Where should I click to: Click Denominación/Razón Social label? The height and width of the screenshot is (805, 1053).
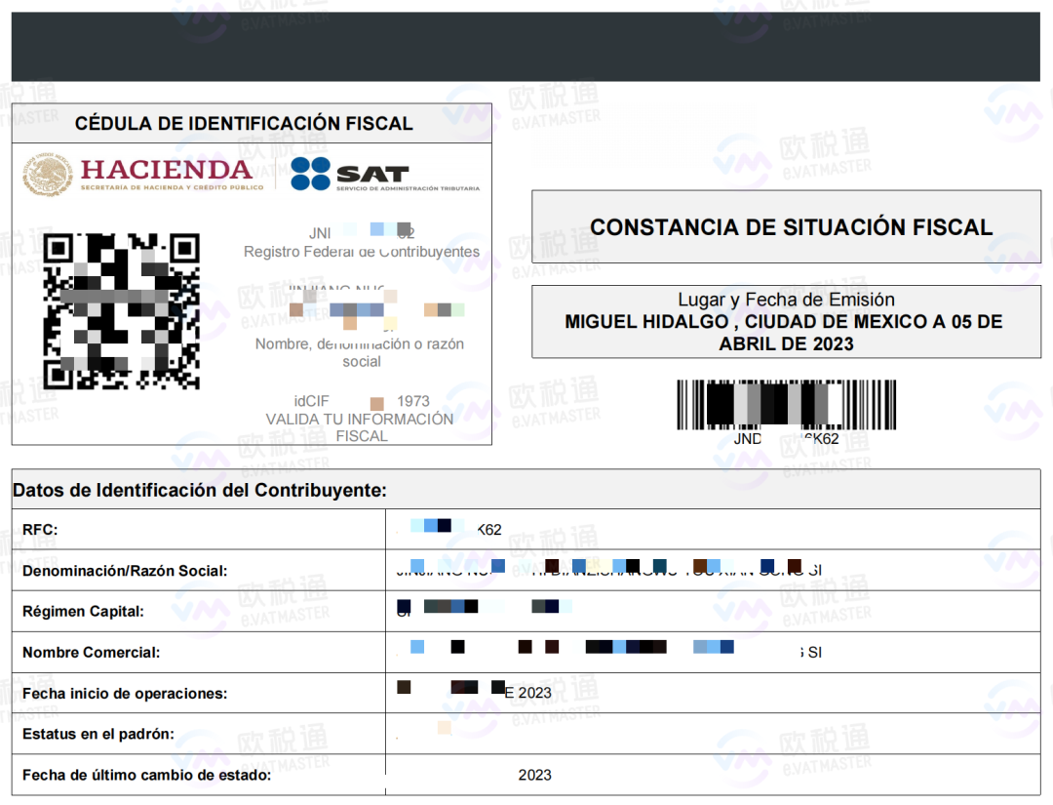tap(125, 571)
